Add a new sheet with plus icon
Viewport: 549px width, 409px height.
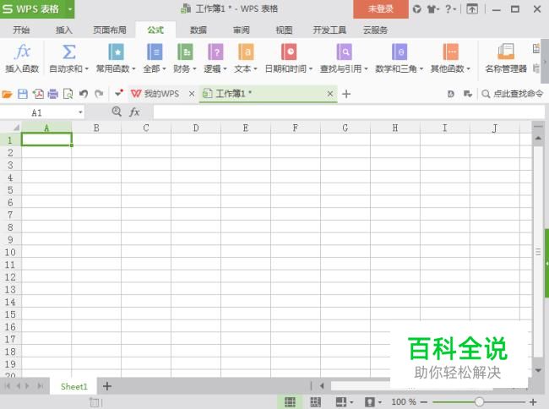tap(106, 386)
